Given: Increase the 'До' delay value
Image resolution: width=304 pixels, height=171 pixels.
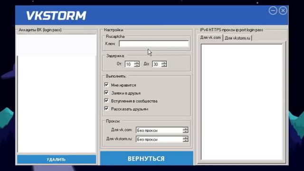Looking at the screenshot, I should (x=164, y=62).
